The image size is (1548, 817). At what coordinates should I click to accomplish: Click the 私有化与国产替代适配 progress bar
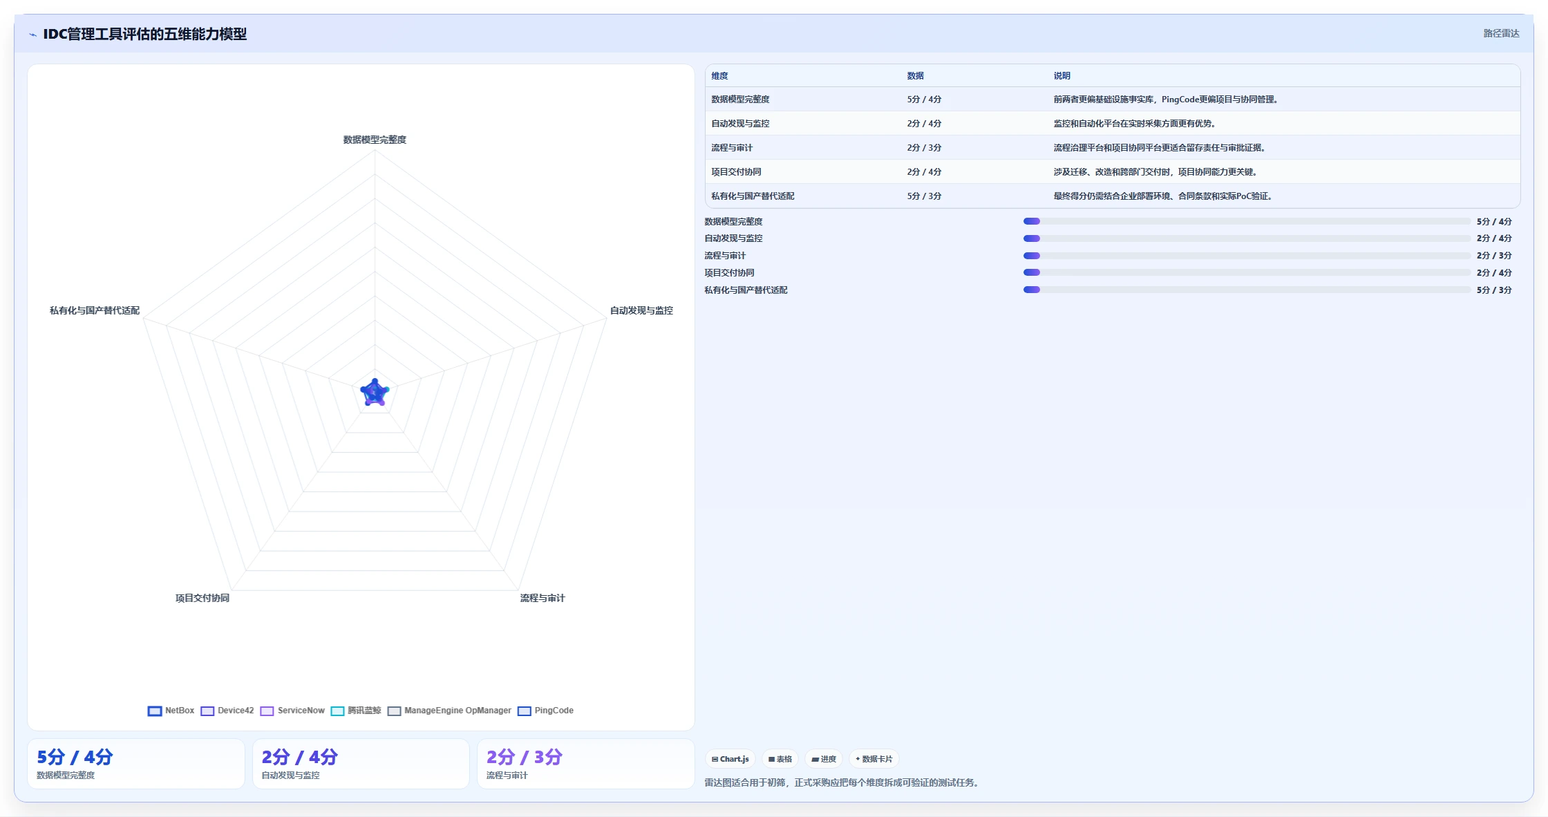tap(1247, 290)
